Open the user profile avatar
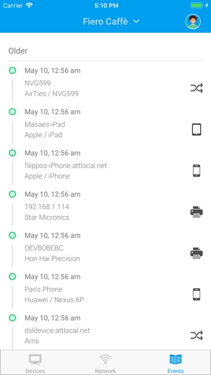The image size is (211, 375). tap(193, 22)
